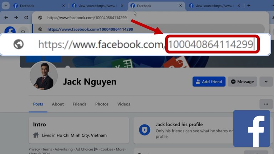
Task: Click the Facebook logo in the header
Action: click(10, 30)
